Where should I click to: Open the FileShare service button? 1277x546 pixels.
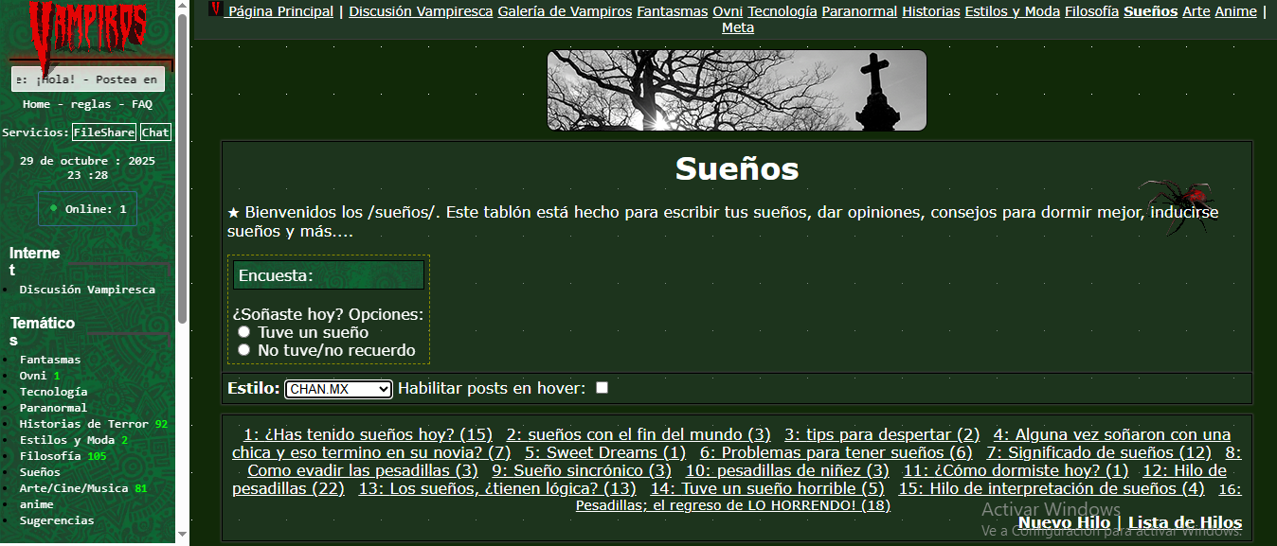(104, 132)
